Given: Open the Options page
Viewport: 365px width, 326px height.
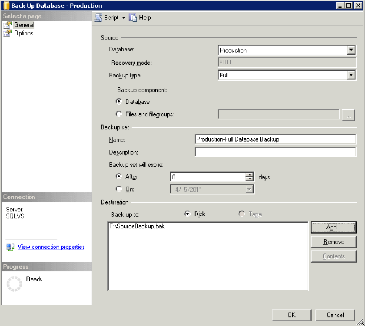Looking at the screenshot, I should tap(23, 33).
